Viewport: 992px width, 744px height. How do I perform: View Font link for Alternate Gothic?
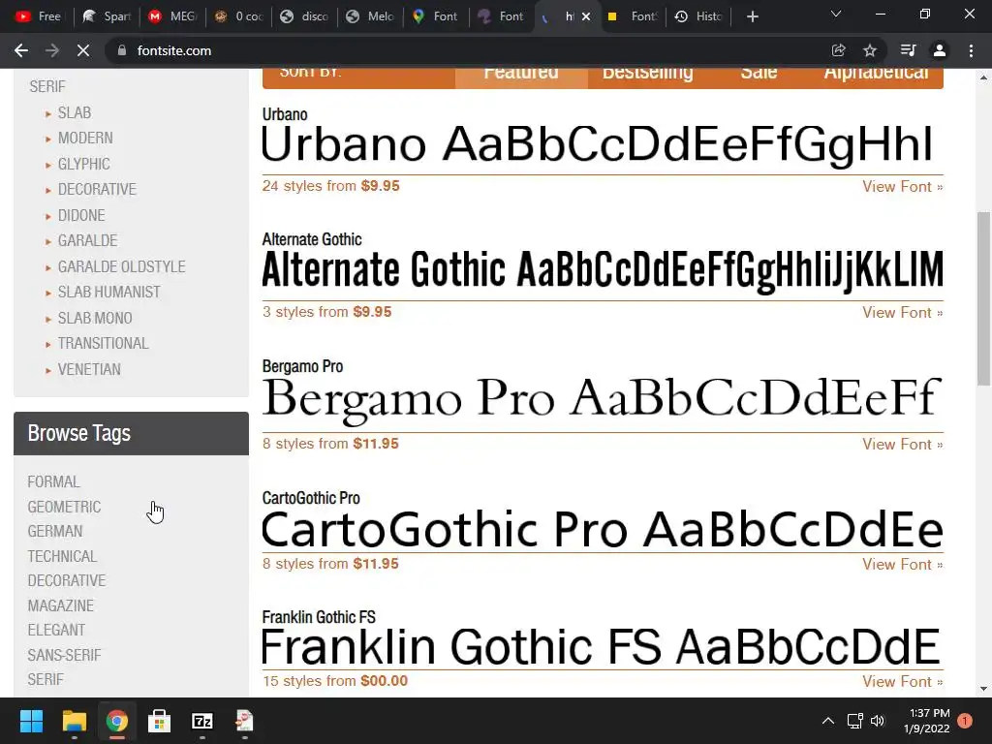pos(902,313)
